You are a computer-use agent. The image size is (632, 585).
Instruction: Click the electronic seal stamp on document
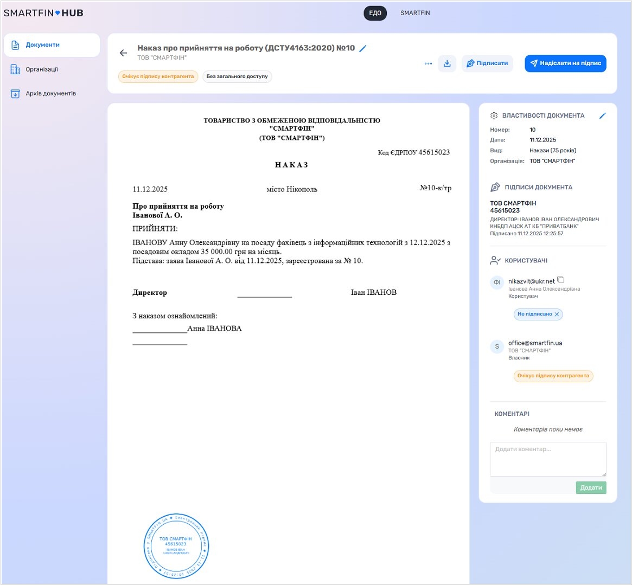pyautogui.click(x=176, y=546)
